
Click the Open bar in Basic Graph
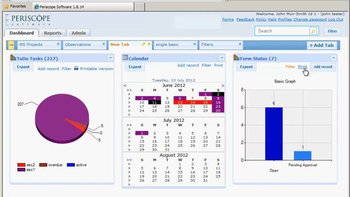[x=274, y=134]
